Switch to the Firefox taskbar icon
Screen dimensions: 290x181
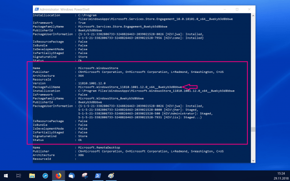click(x=58, y=176)
